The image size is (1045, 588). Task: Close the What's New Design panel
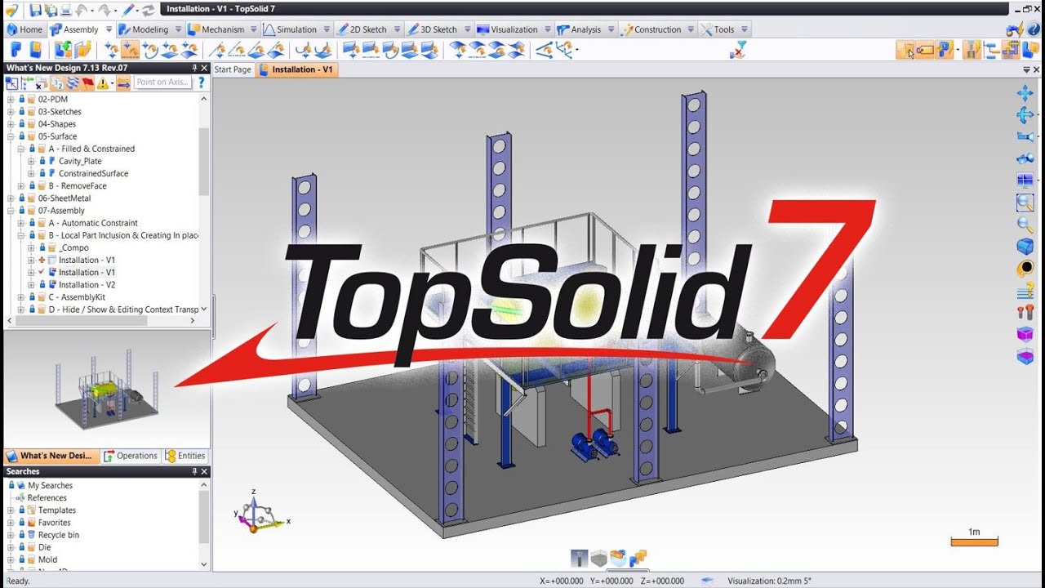coord(204,68)
